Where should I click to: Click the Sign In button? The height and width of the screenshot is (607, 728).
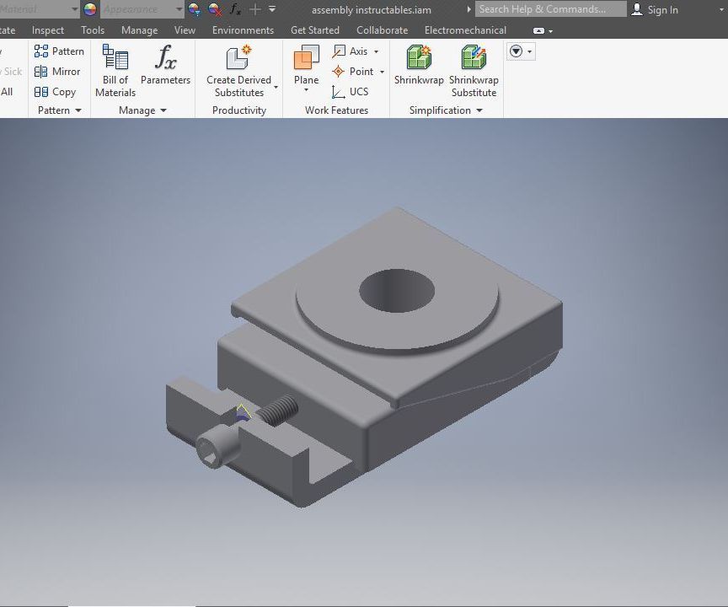pos(661,9)
